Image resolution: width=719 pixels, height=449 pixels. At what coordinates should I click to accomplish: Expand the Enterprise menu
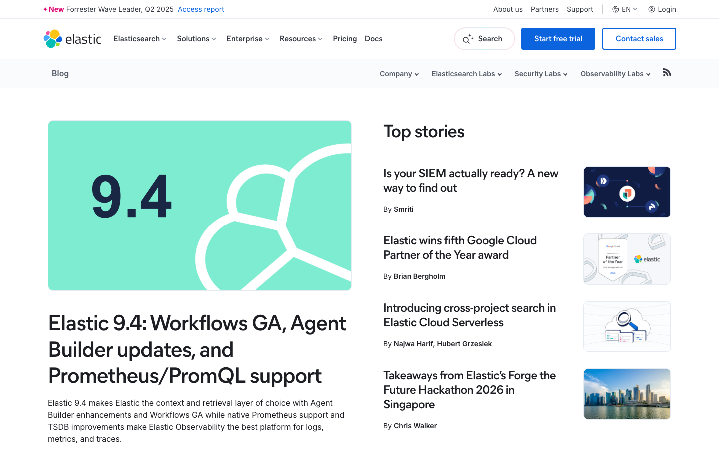coord(248,39)
